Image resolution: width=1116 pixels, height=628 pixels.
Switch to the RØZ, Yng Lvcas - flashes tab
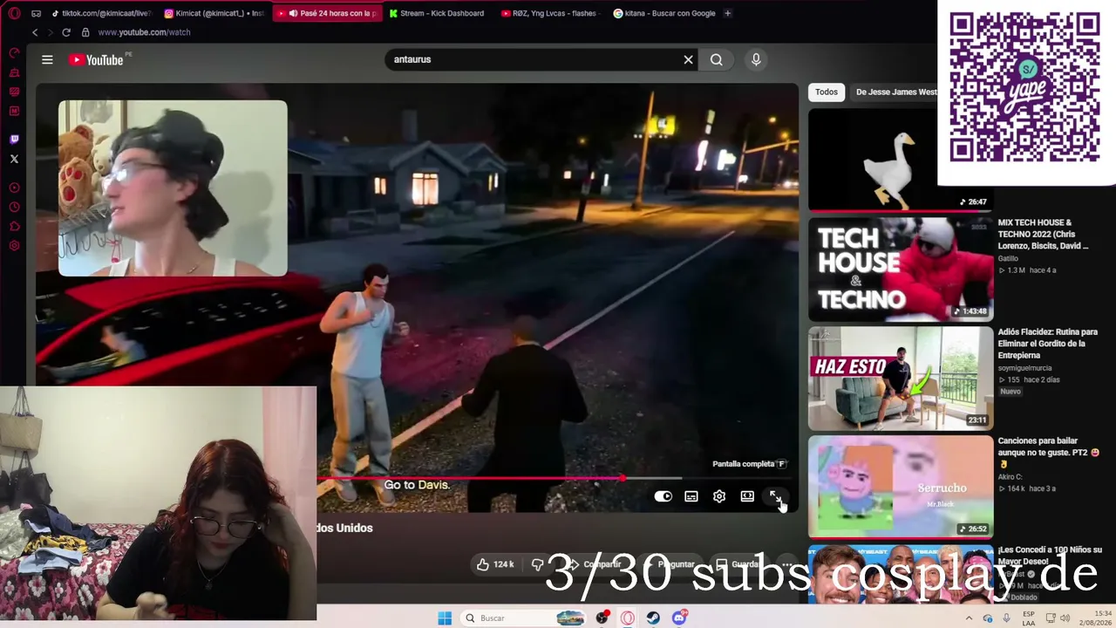[553, 13]
